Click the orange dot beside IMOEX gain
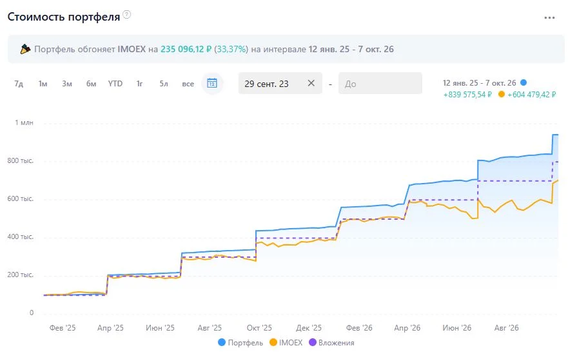Image resolution: width=568 pixels, height=357 pixels. tap(502, 94)
